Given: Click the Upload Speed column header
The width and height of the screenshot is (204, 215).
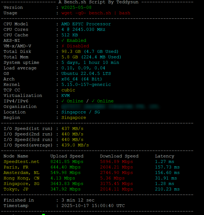Looking at the screenshot, I should (67, 156).
